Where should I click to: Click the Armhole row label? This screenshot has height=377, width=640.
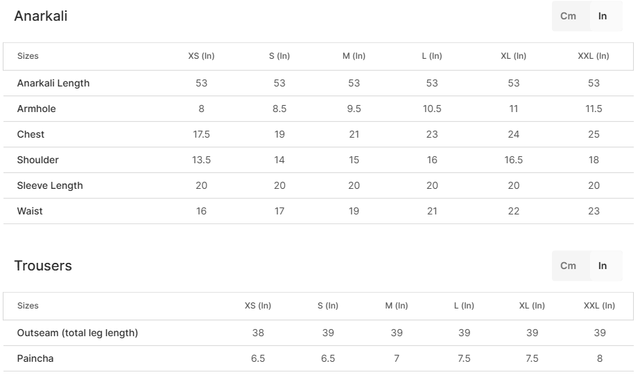pyautogui.click(x=37, y=109)
